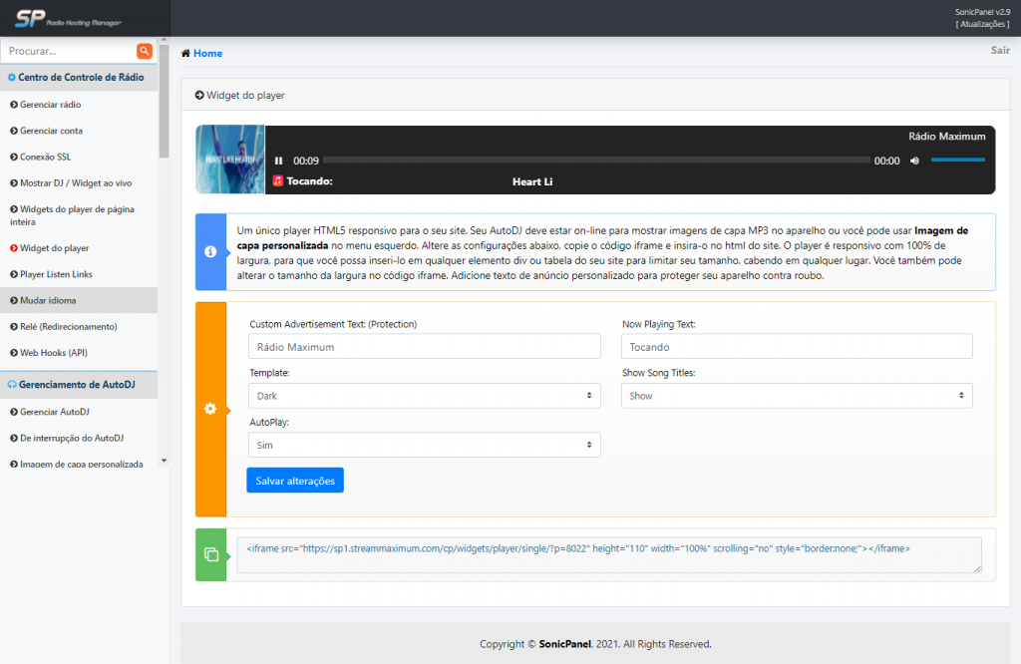
Task: Click the orange settings gear icon
Action: pyautogui.click(x=210, y=409)
